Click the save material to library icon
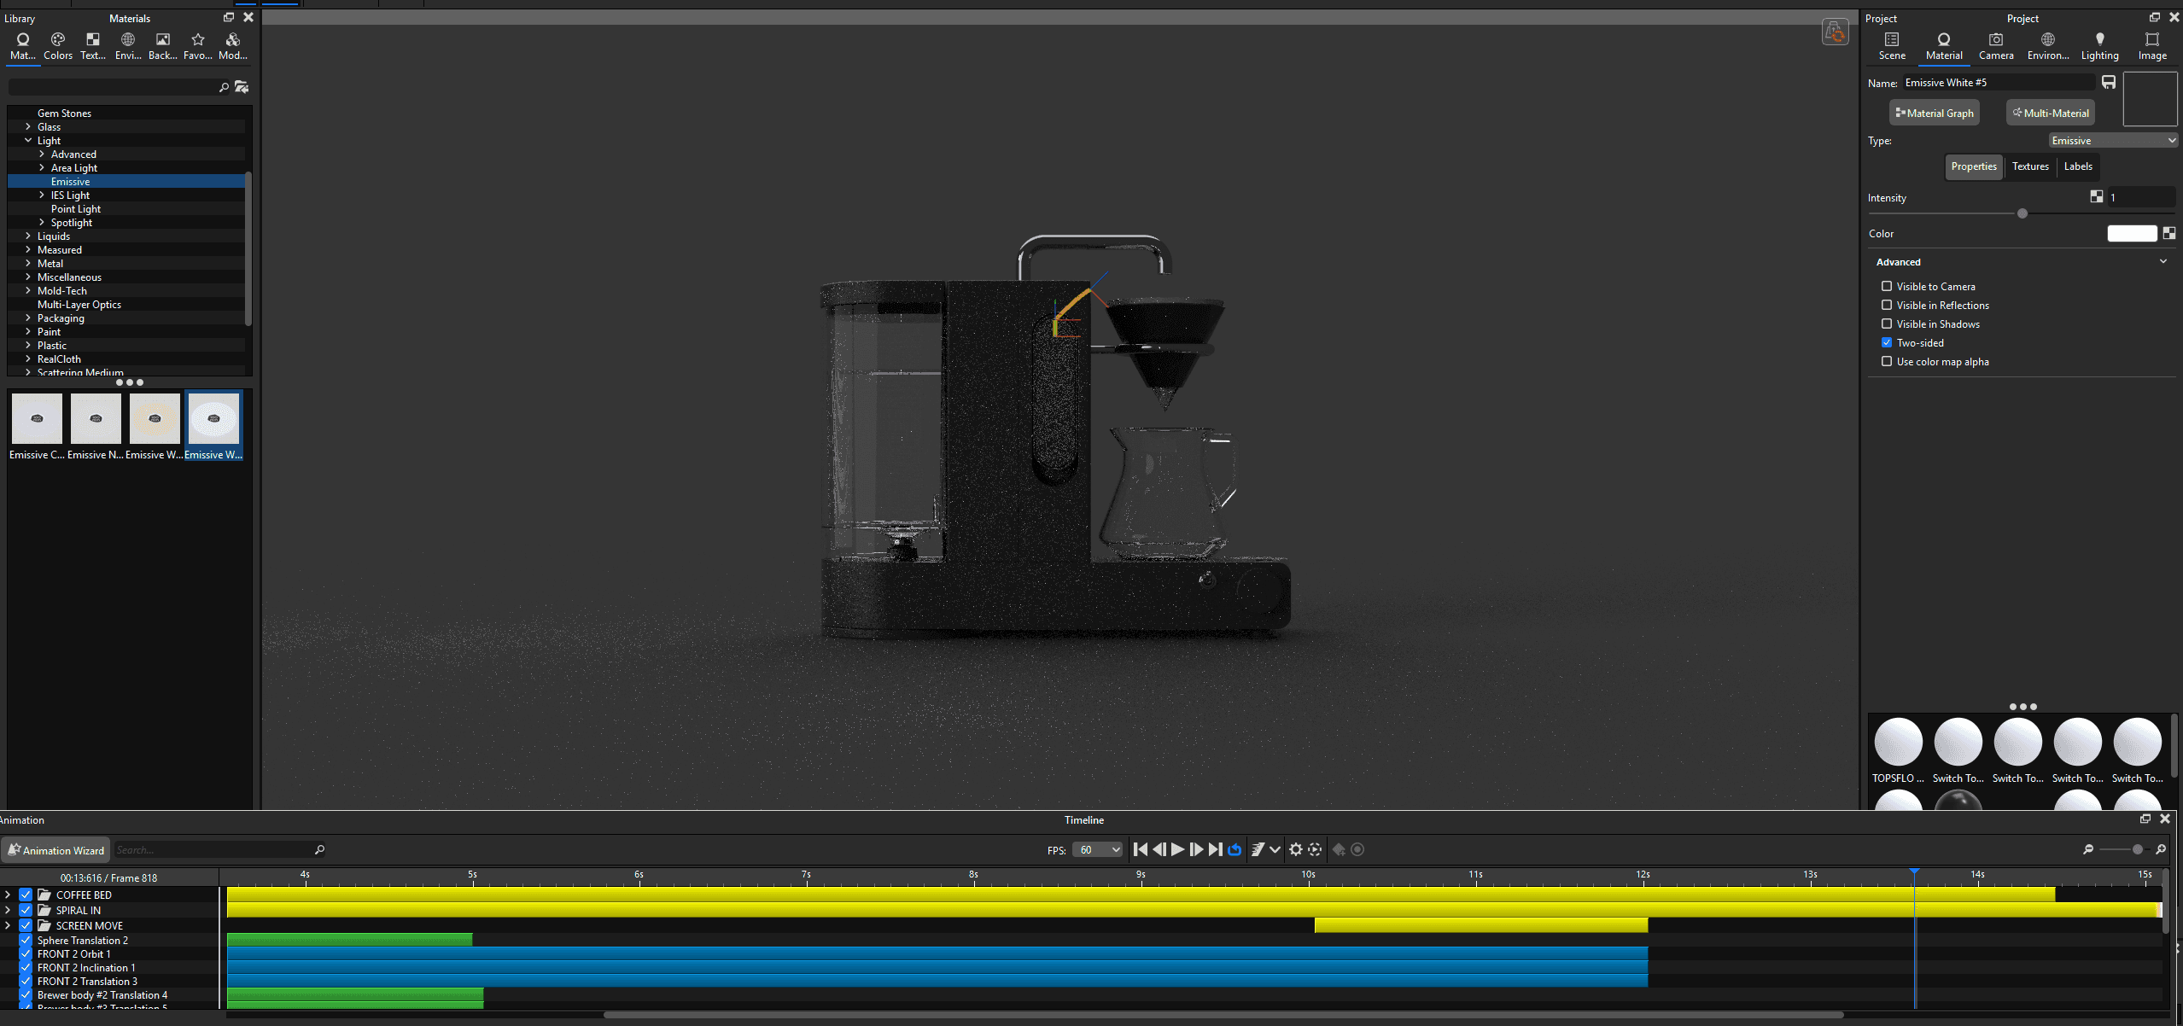 [2108, 83]
